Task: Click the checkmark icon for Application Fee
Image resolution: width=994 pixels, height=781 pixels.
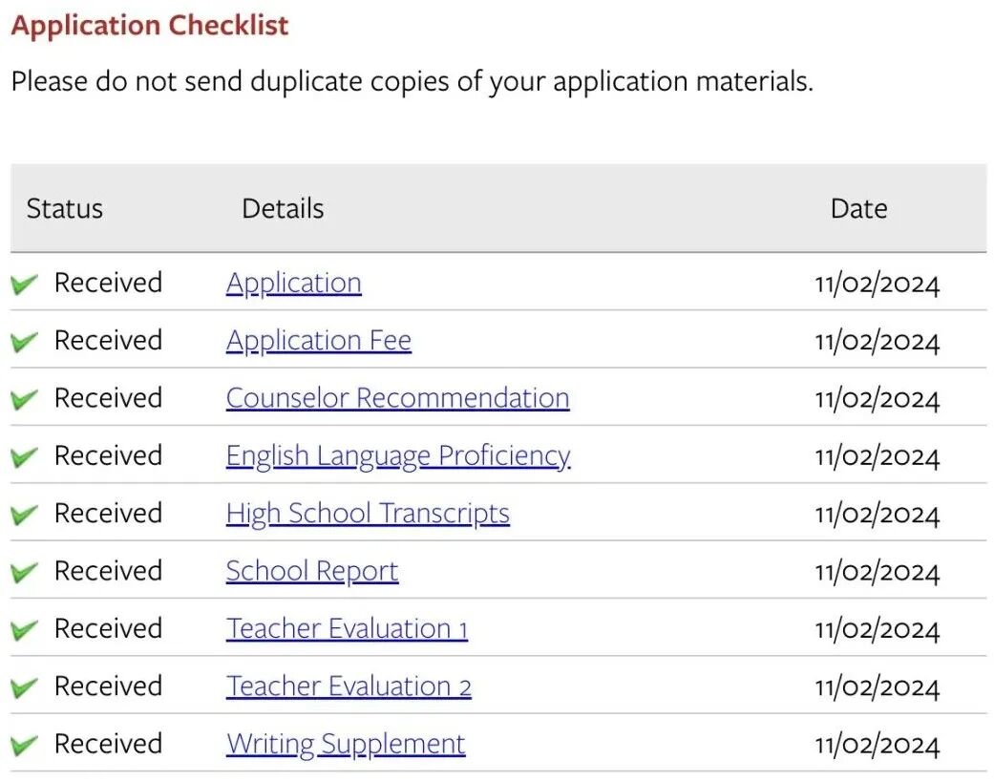Action: pos(25,341)
